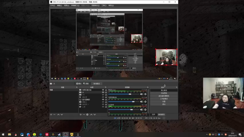Open the 视图(V) menu
The height and width of the screenshot is (137, 244).
pyautogui.click(x=66, y=5)
